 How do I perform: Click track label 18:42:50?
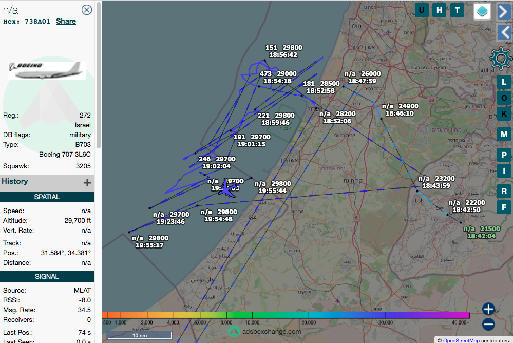click(467, 210)
